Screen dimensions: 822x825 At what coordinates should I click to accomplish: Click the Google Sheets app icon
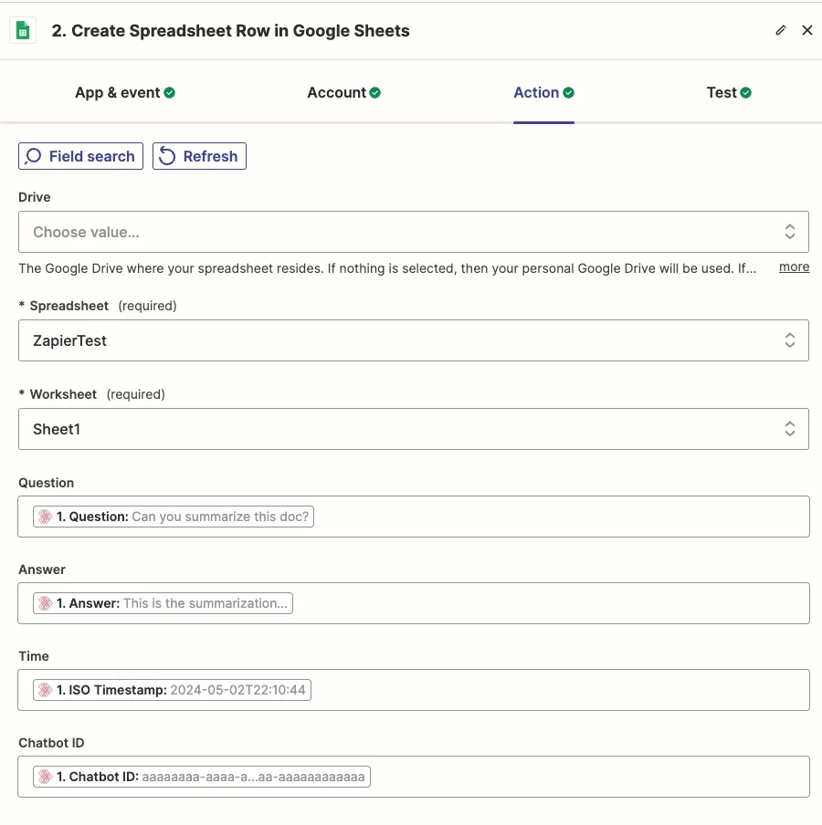(x=23, y=30)
